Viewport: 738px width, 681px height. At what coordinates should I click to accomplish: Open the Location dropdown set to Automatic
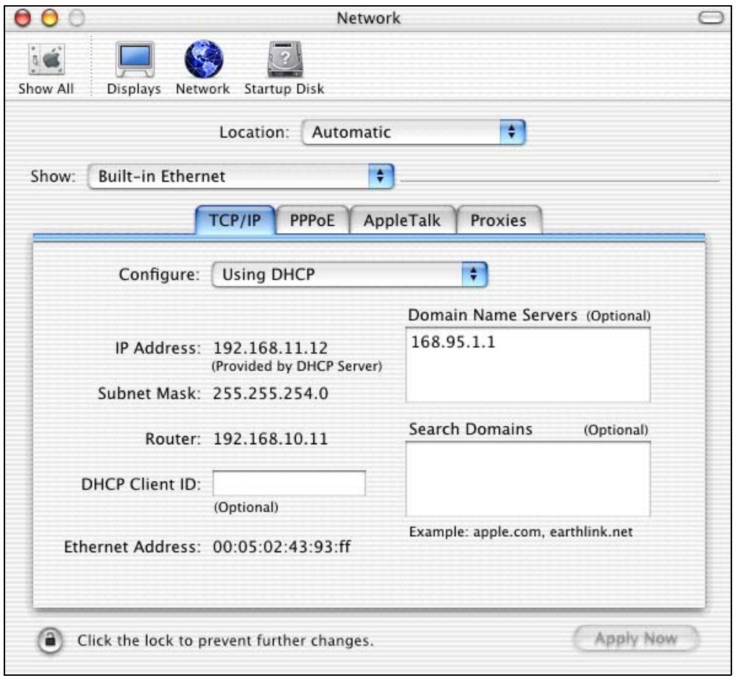[x=414, y=132]
